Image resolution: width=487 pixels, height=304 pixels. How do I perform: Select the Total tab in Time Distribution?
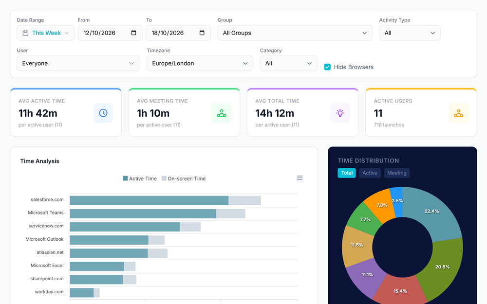point(347,173)
